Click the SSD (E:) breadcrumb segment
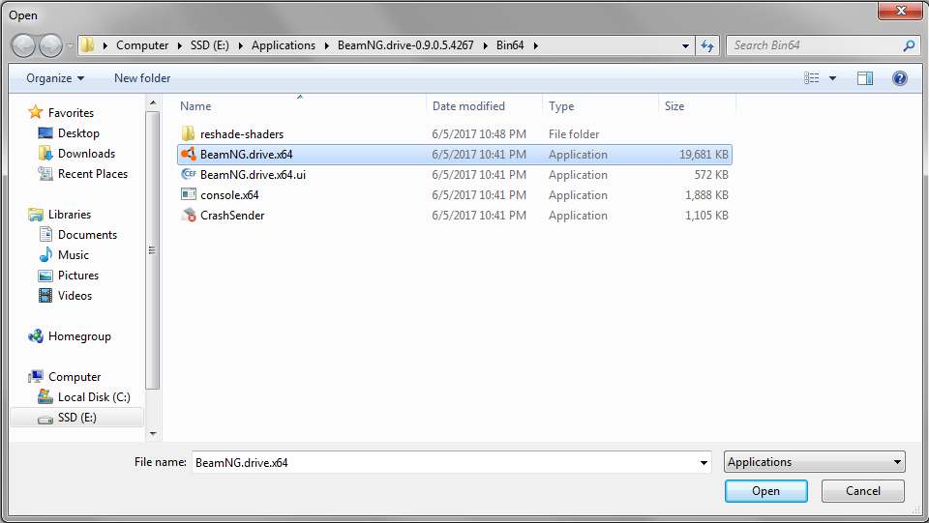This screenshot has height=523, width=929. [210, 45]
